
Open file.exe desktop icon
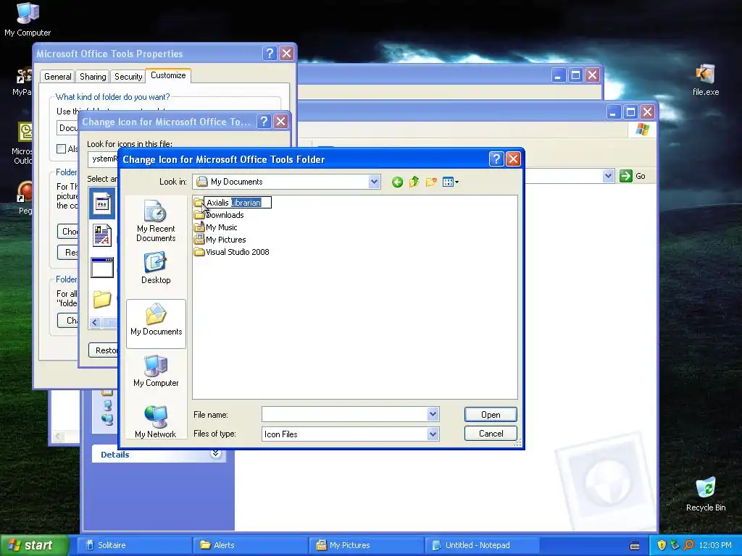706,80
